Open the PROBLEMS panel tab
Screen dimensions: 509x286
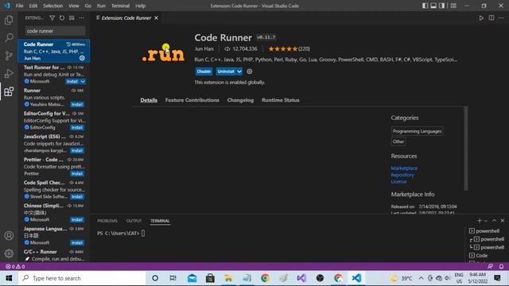pyautogui.click(x=107, y=221)
